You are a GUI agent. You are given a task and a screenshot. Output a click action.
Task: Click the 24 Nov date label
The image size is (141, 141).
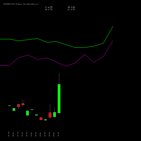point(9,134)
